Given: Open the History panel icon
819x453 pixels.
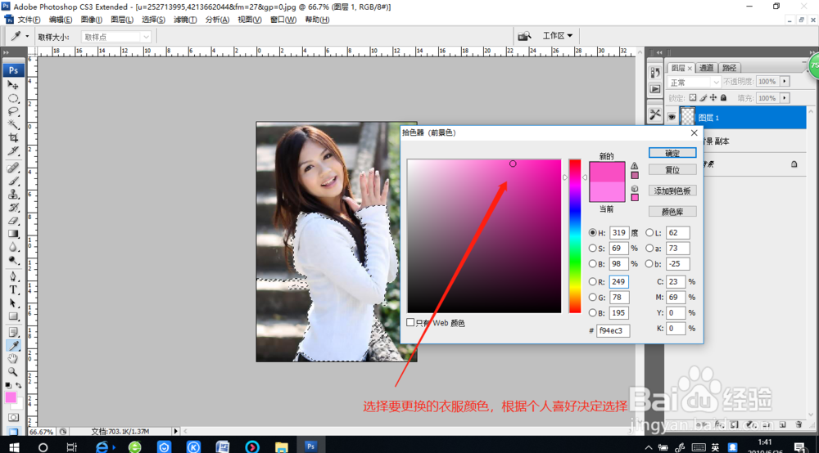Looking at the screenshot, I should tap(655, 73).
